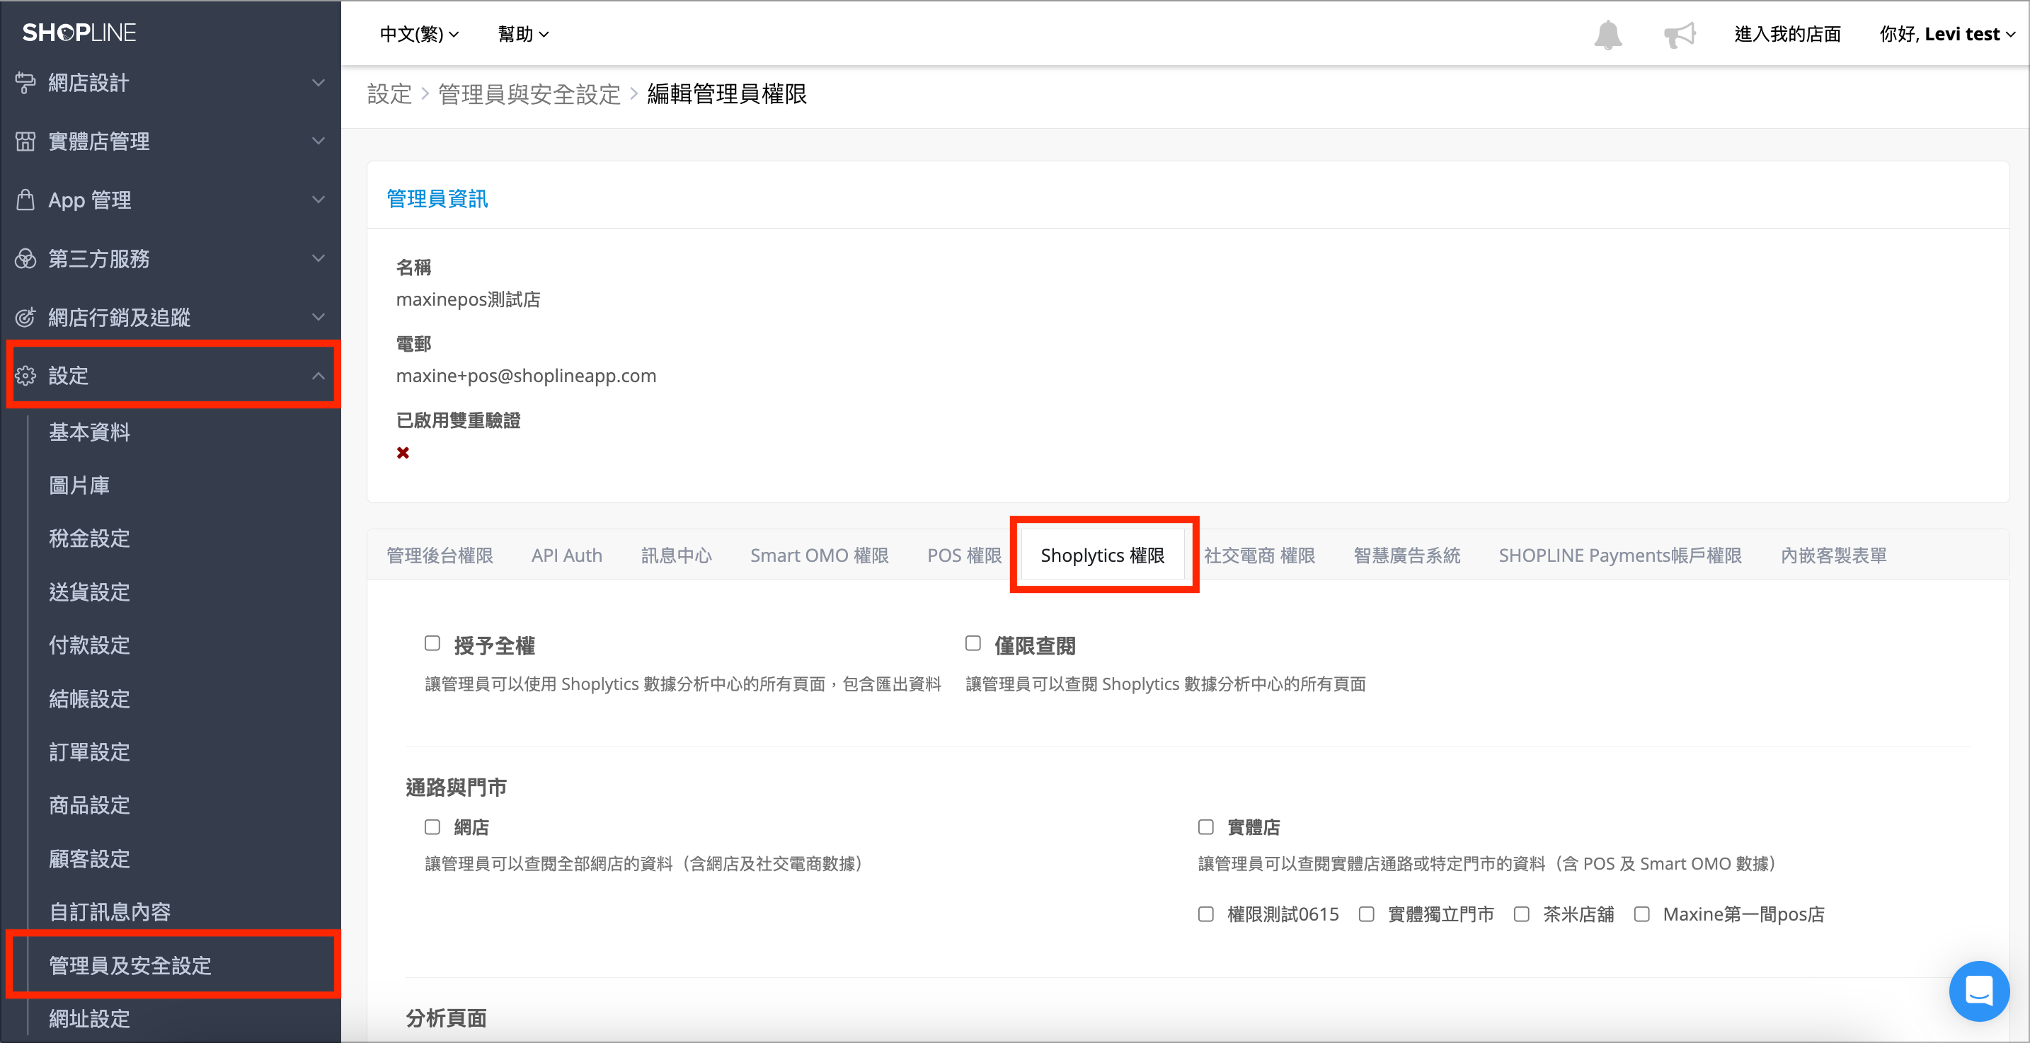Open the 中文(繁) language dropdown

(x=418, y=34)
